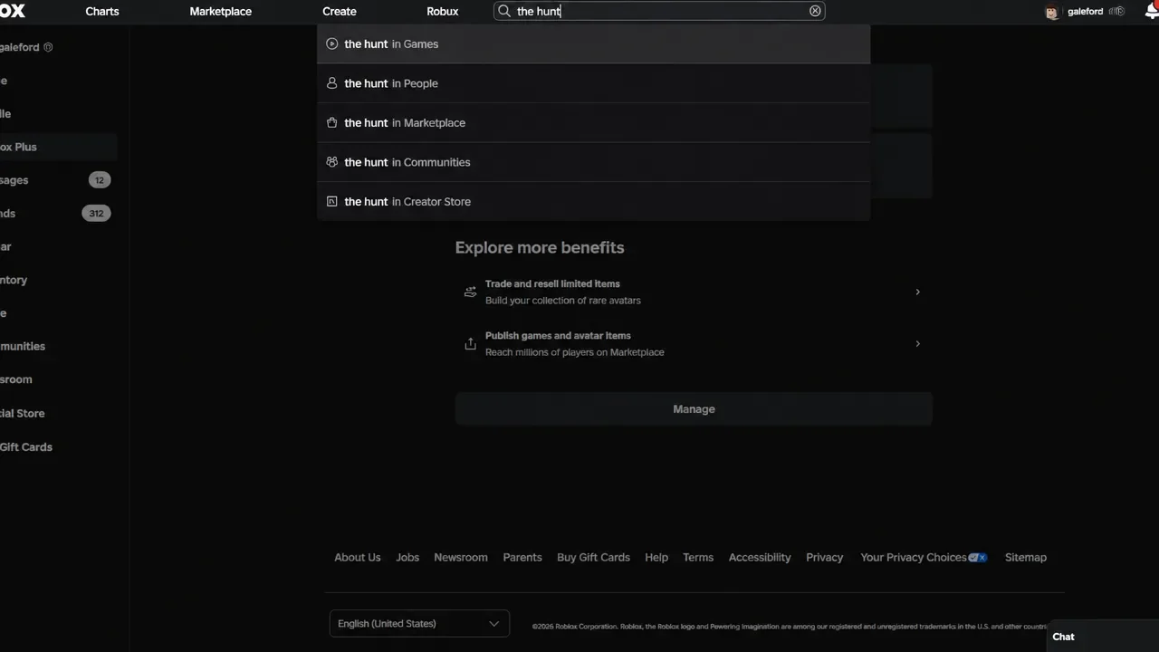Open the English (United States) language dropdown
The width and height of the screenshot is (1159, 652).
point(419,623)
